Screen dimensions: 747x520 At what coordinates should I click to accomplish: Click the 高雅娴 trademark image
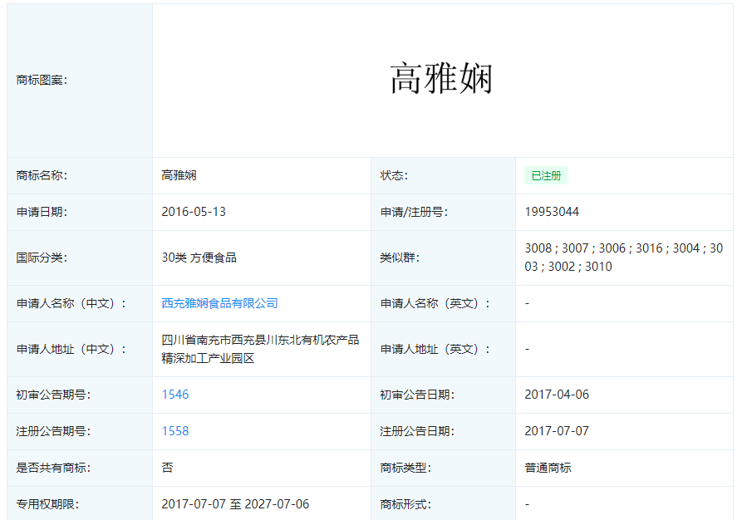[441, 79]
